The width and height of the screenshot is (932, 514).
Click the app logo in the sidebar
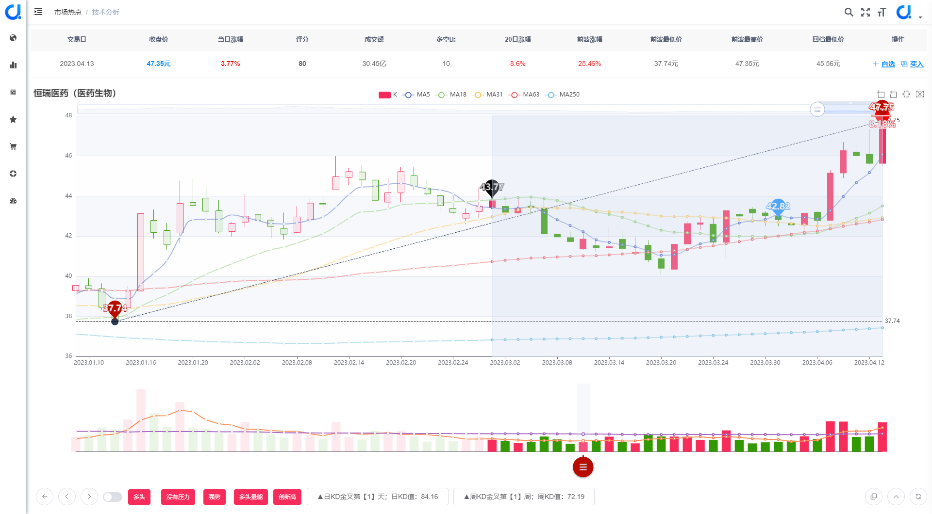[13, 12]
